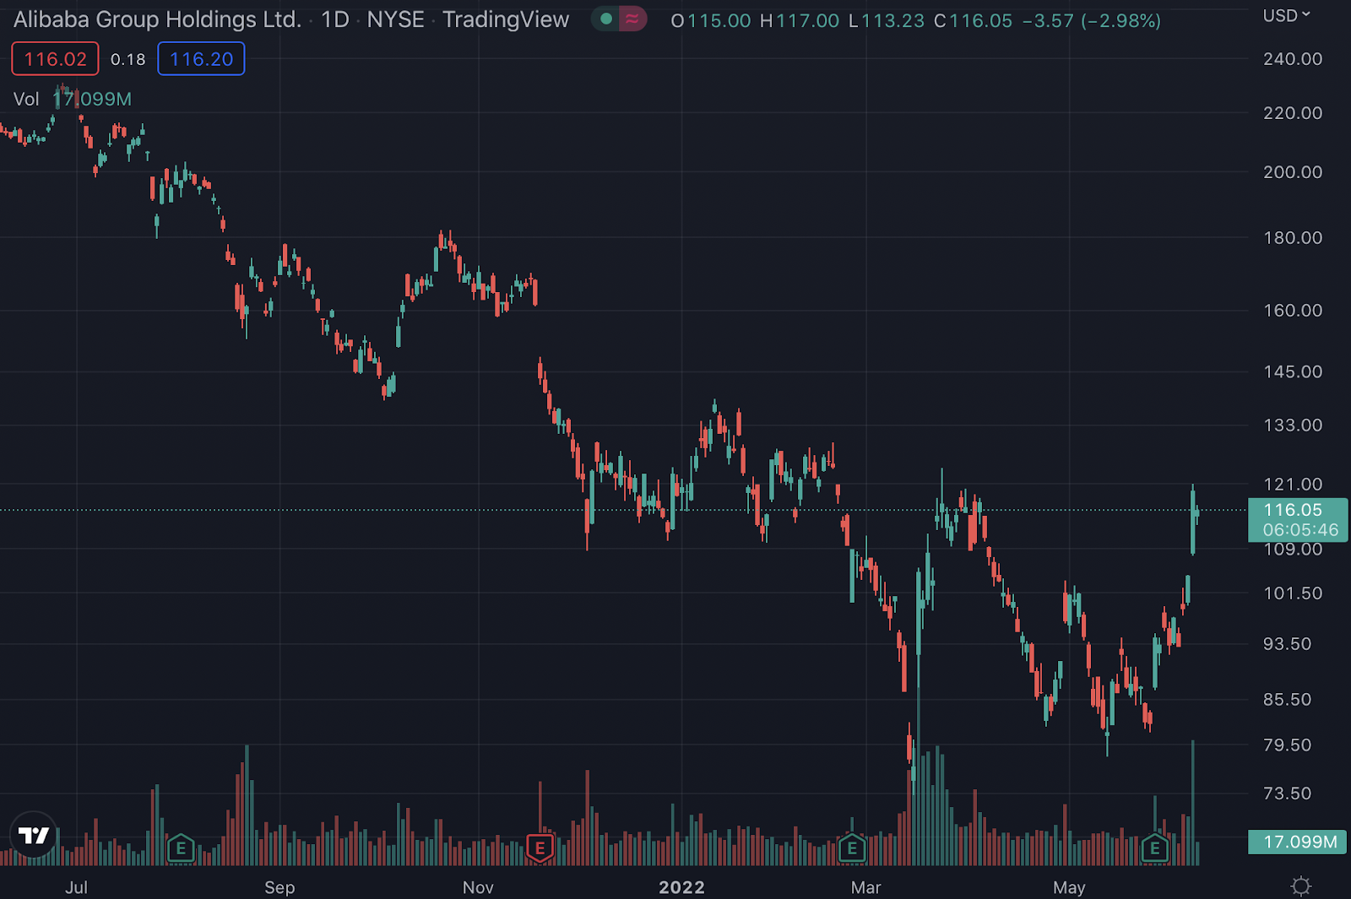Click the 133.00 price axis label

pos(1293,425)
